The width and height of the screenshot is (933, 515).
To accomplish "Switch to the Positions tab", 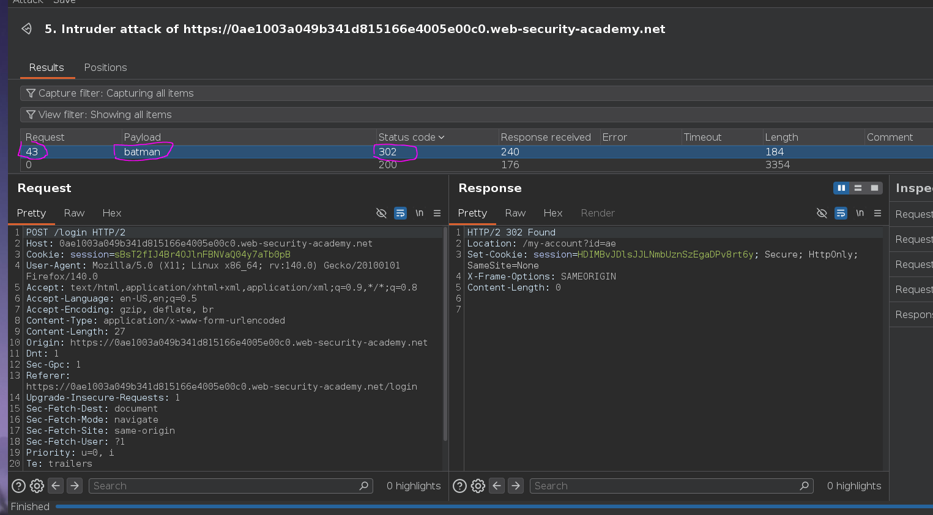I will point(105,67).
